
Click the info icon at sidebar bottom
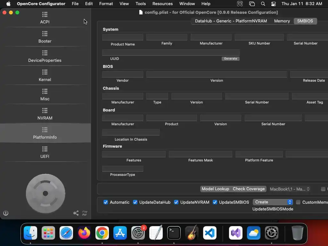click(x=6, y=213)
